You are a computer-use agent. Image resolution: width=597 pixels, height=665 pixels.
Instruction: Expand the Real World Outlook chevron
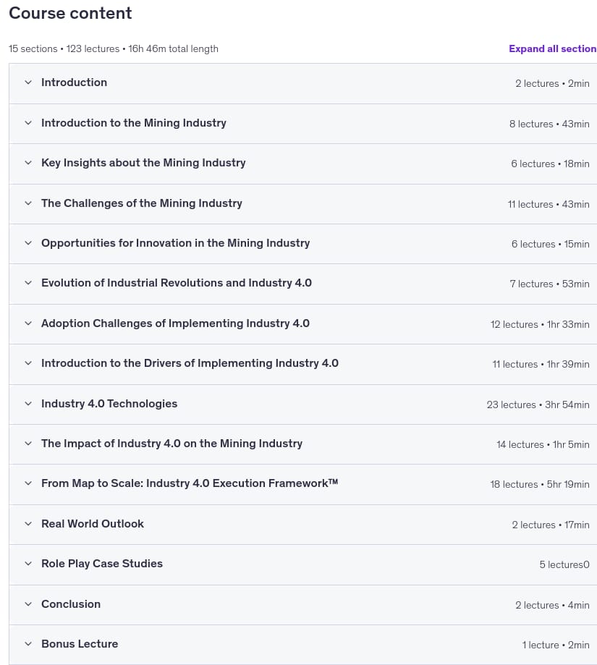click(x=28, y=524)
